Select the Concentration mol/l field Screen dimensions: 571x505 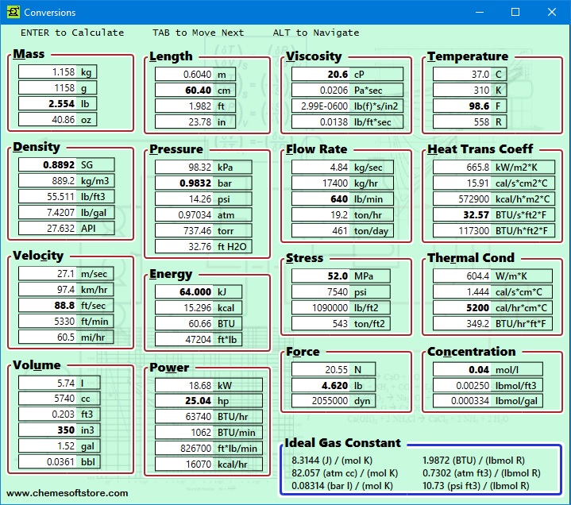tap(462, 369)
